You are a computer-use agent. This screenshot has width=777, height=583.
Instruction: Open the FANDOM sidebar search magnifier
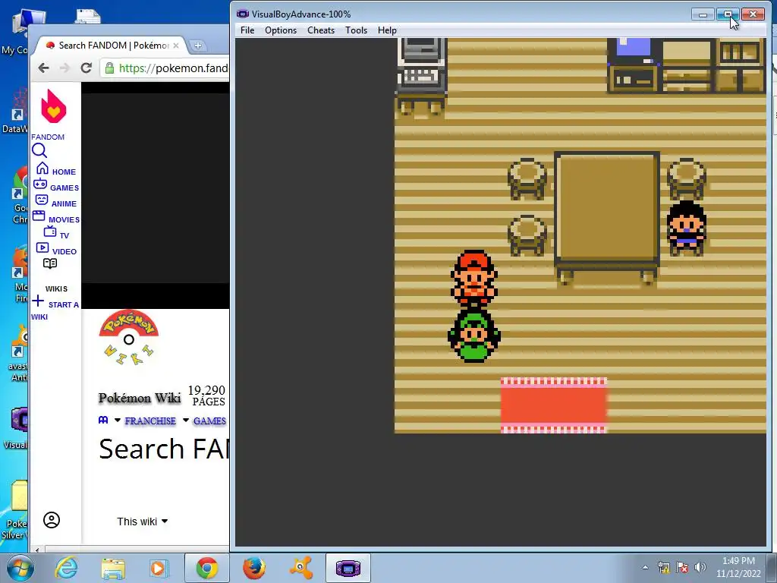coord(39,151)
